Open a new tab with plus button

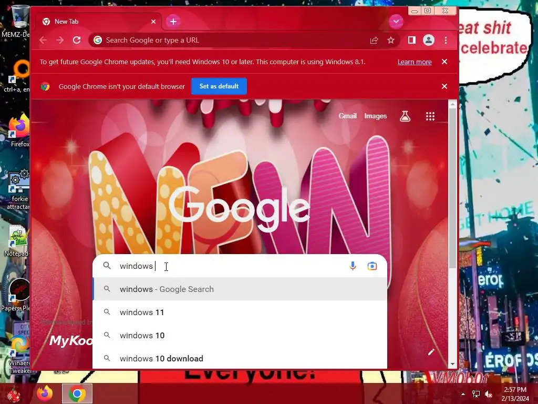tap(173, 22)
